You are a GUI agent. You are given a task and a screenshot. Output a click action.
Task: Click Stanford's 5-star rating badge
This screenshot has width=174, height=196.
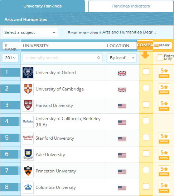tap(164, 138)
